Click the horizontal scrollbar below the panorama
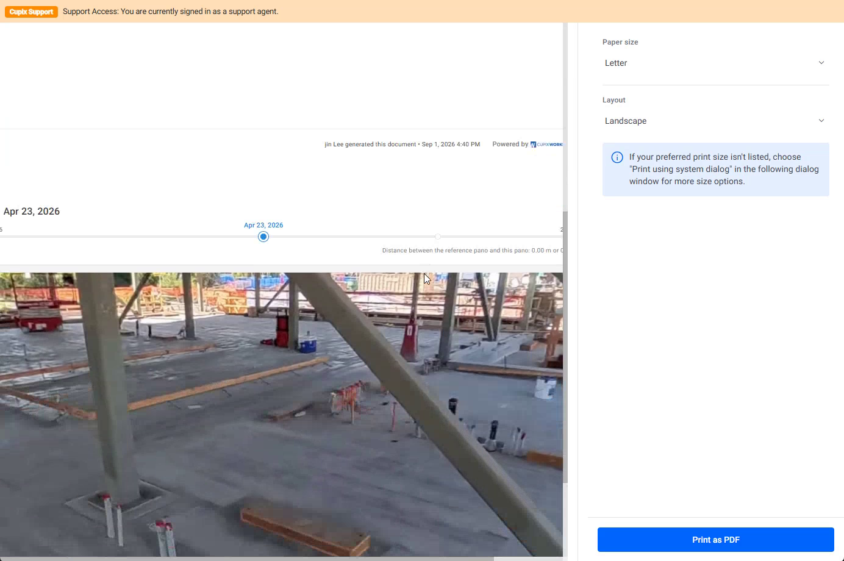The width and height of the screenshot is (844, 561). click(x=246, y=559)
